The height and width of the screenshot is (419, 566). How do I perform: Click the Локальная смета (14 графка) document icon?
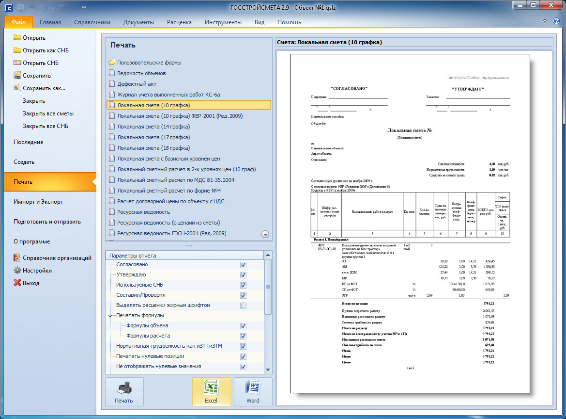[x=112, y=126]
